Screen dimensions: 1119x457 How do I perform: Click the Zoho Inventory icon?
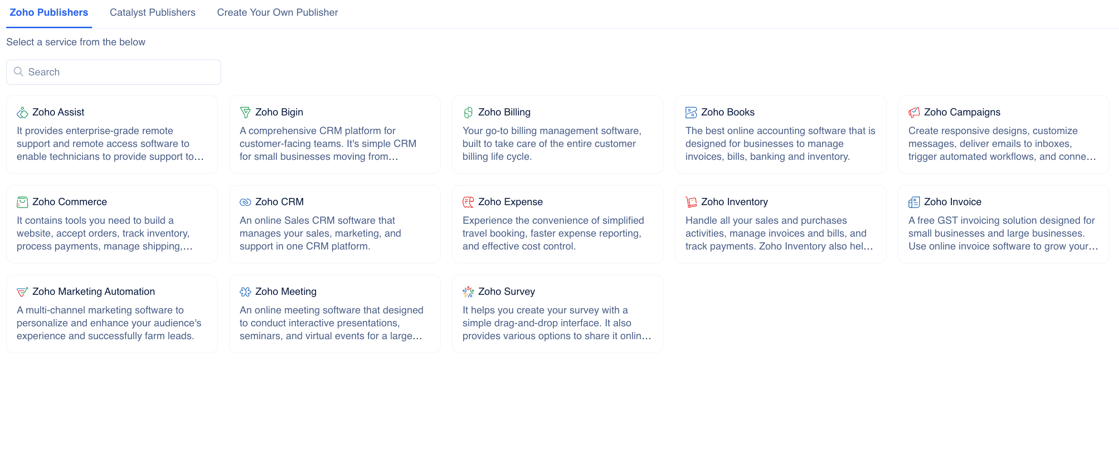point(691,202)
